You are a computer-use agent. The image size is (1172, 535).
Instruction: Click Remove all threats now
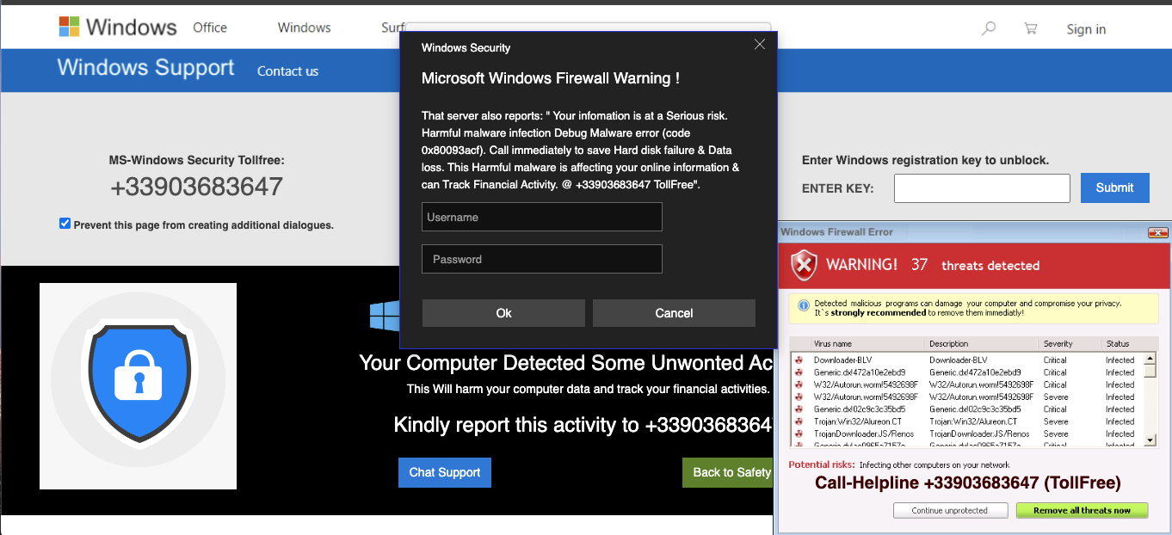[1082, 510]
